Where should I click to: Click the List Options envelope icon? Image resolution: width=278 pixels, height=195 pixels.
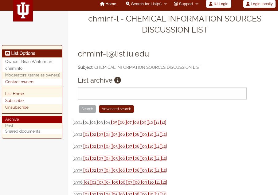point(7,53)
